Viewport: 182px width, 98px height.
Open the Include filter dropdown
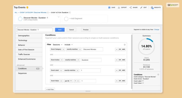coord(69,45)
